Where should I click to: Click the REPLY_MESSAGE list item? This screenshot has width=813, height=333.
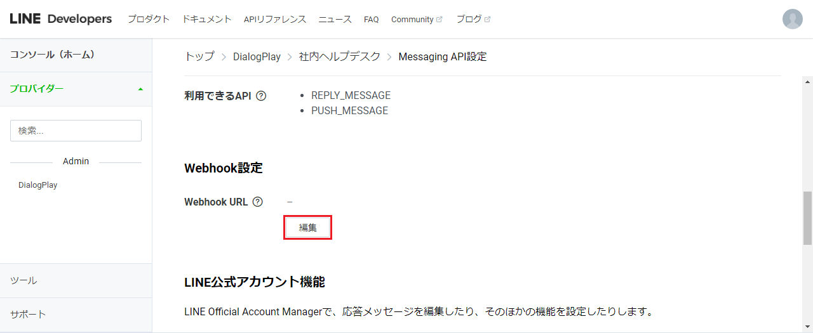351,96
